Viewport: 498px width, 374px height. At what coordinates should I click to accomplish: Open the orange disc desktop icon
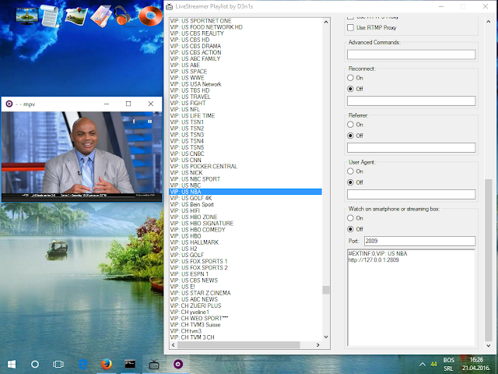point(150,16)
